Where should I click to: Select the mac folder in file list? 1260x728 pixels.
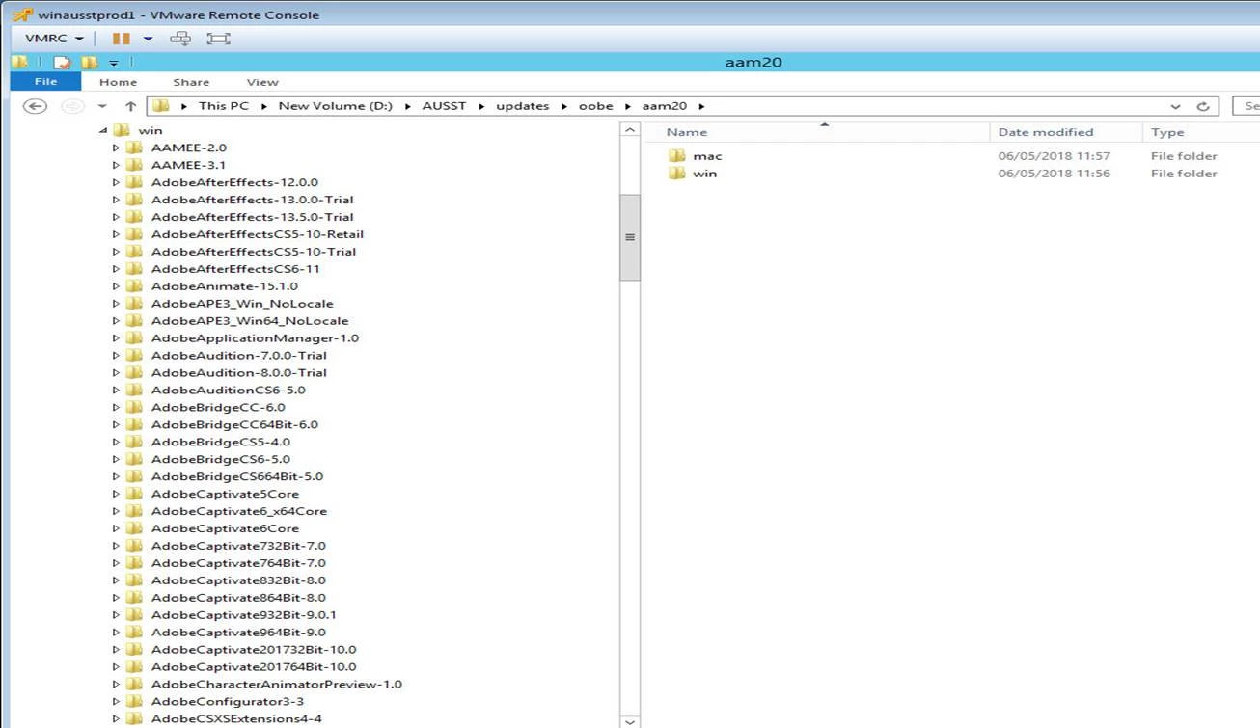point(707,156)
